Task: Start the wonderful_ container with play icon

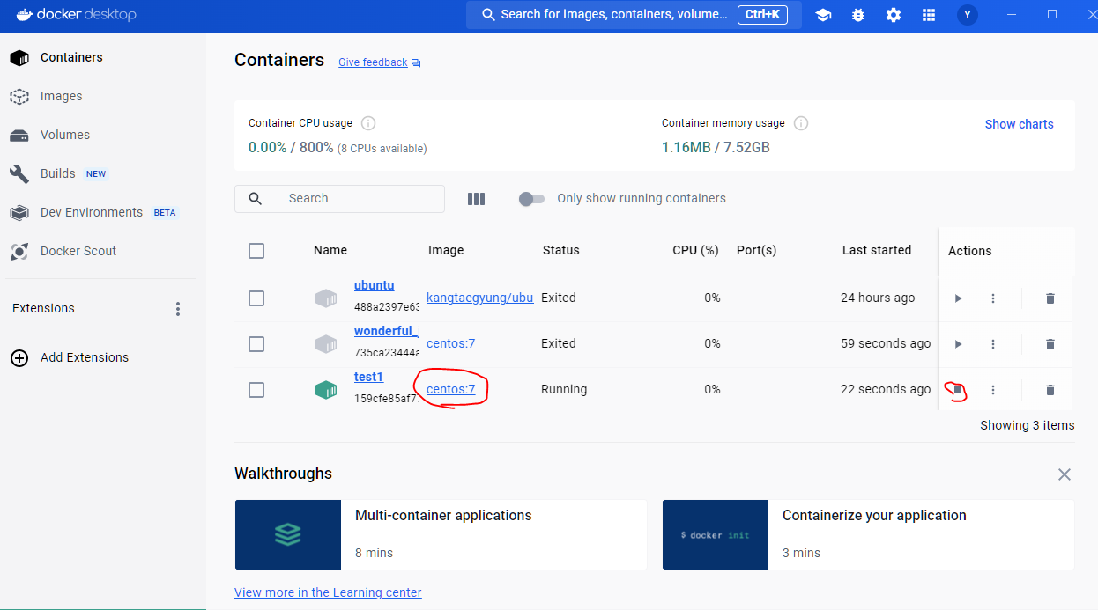Action: (958, 344)
